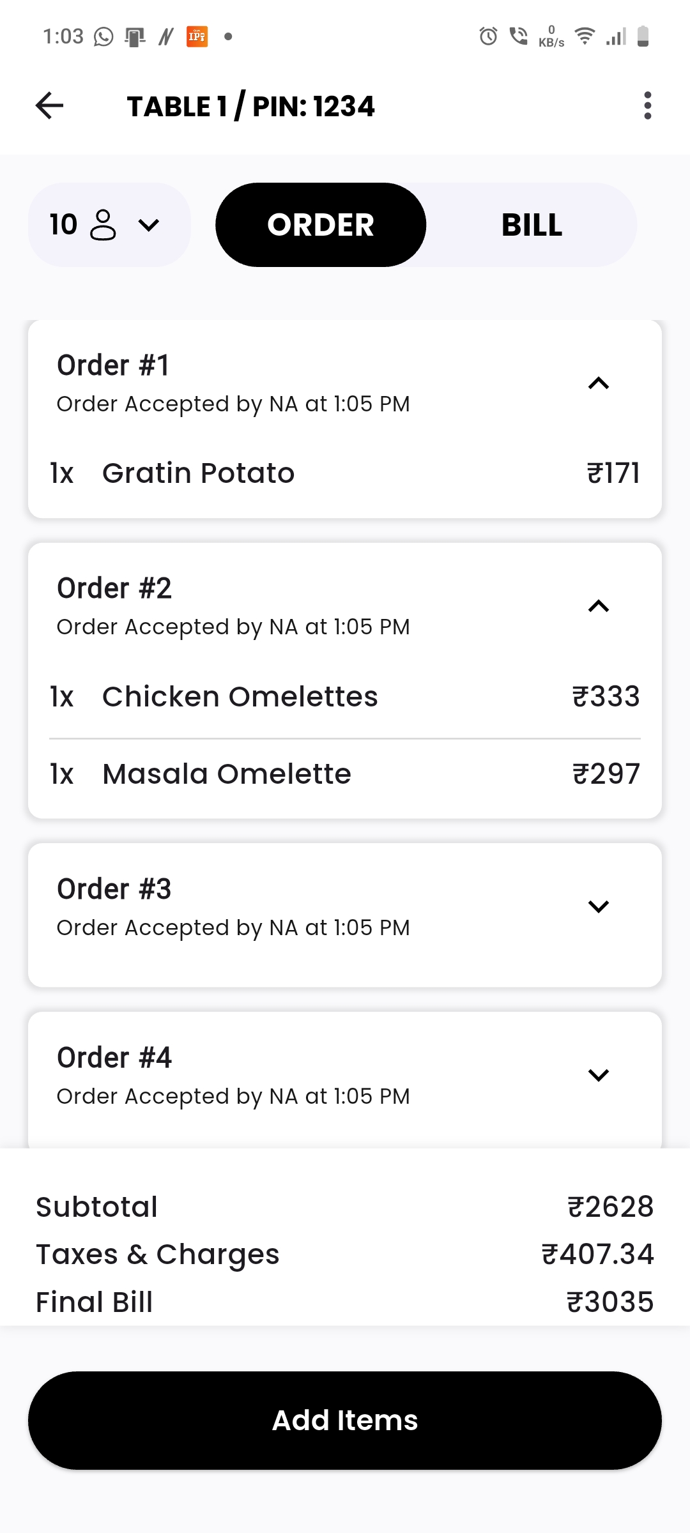Select the Masala Omelette item row
This screenshot has height=1533, width=690.
345,774
